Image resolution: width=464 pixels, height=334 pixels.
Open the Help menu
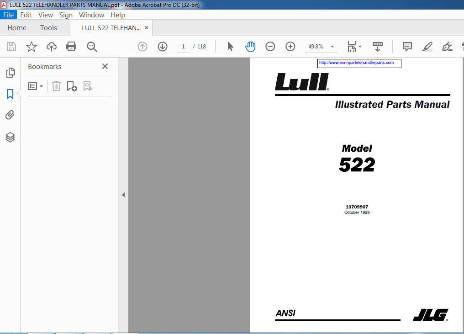118,15
